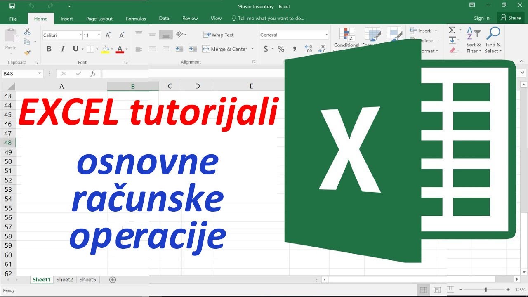Click the Cut scissors icon
The width and height of the screenshot is (528, 297).
point(27,31)
